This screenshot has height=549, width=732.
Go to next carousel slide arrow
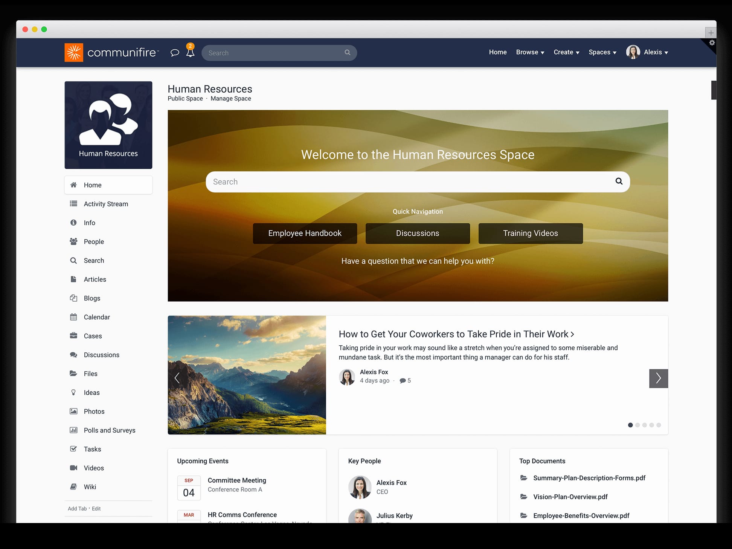click(658, 378)
